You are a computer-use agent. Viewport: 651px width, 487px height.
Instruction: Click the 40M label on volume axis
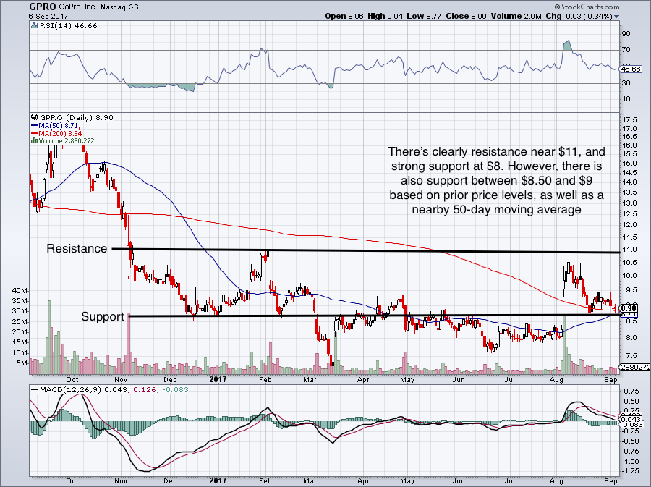(x=20, y=290)
